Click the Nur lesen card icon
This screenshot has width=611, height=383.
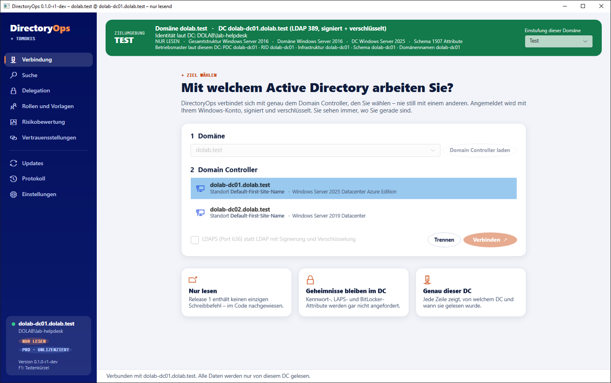(x=193, y=280)
